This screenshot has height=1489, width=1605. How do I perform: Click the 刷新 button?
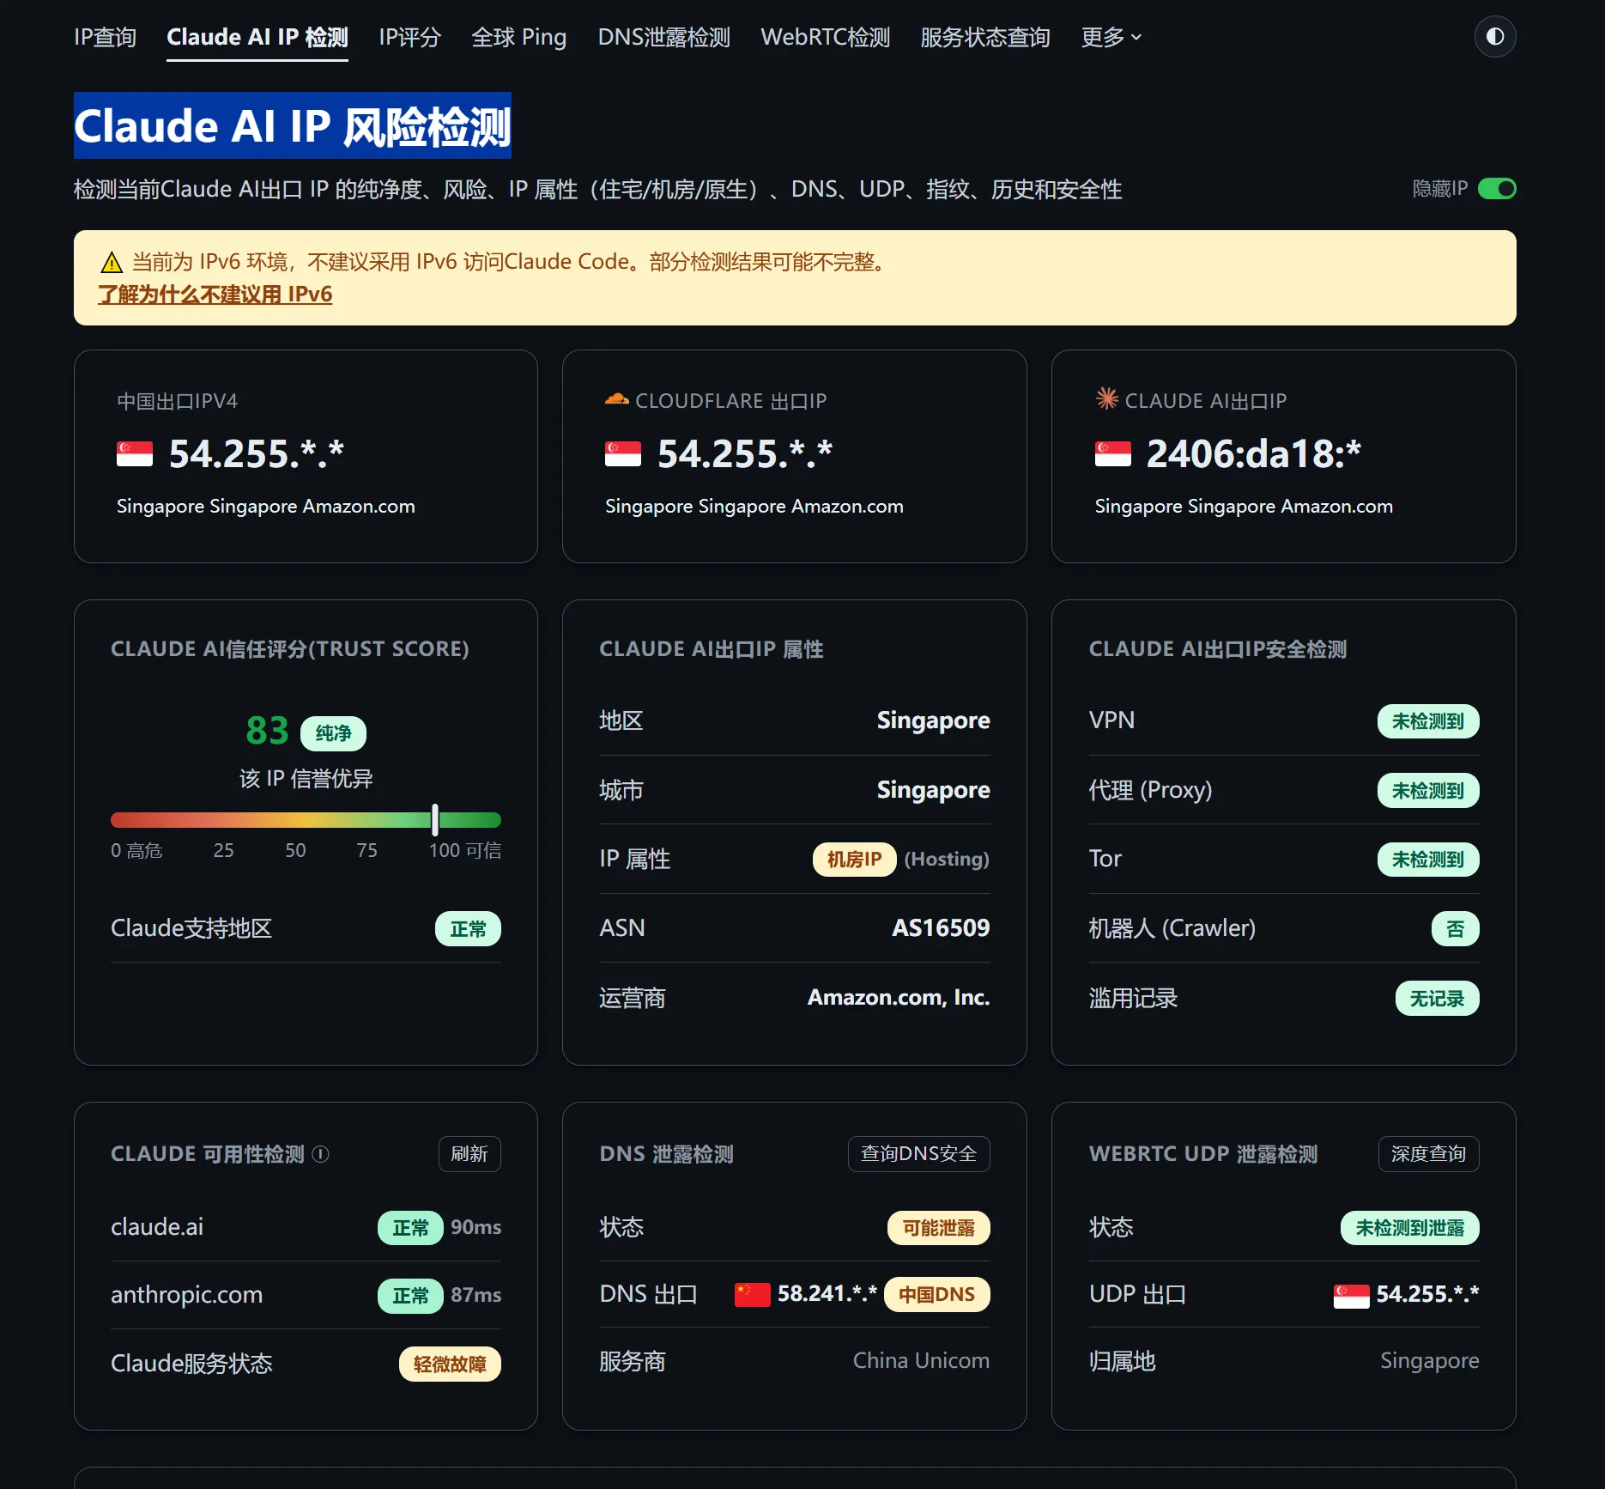click(x=469, y=1154)
